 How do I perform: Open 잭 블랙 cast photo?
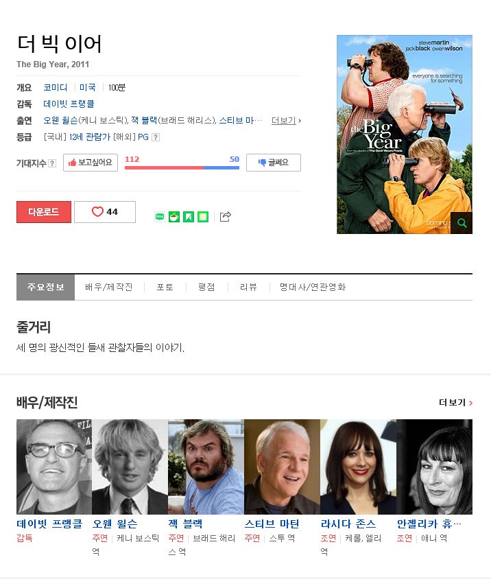click(206, 467)
